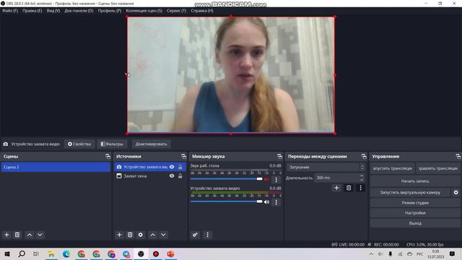Undock the Микшер звука panel

(x=279, y=156)
